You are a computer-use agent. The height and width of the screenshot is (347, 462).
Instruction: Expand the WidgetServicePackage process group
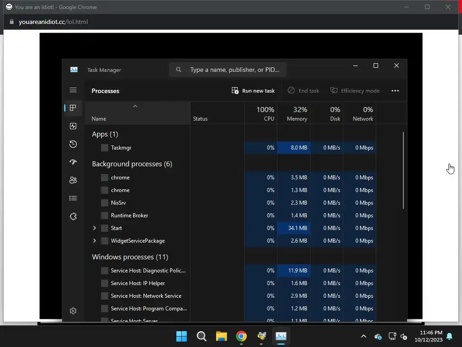(94, 241)
